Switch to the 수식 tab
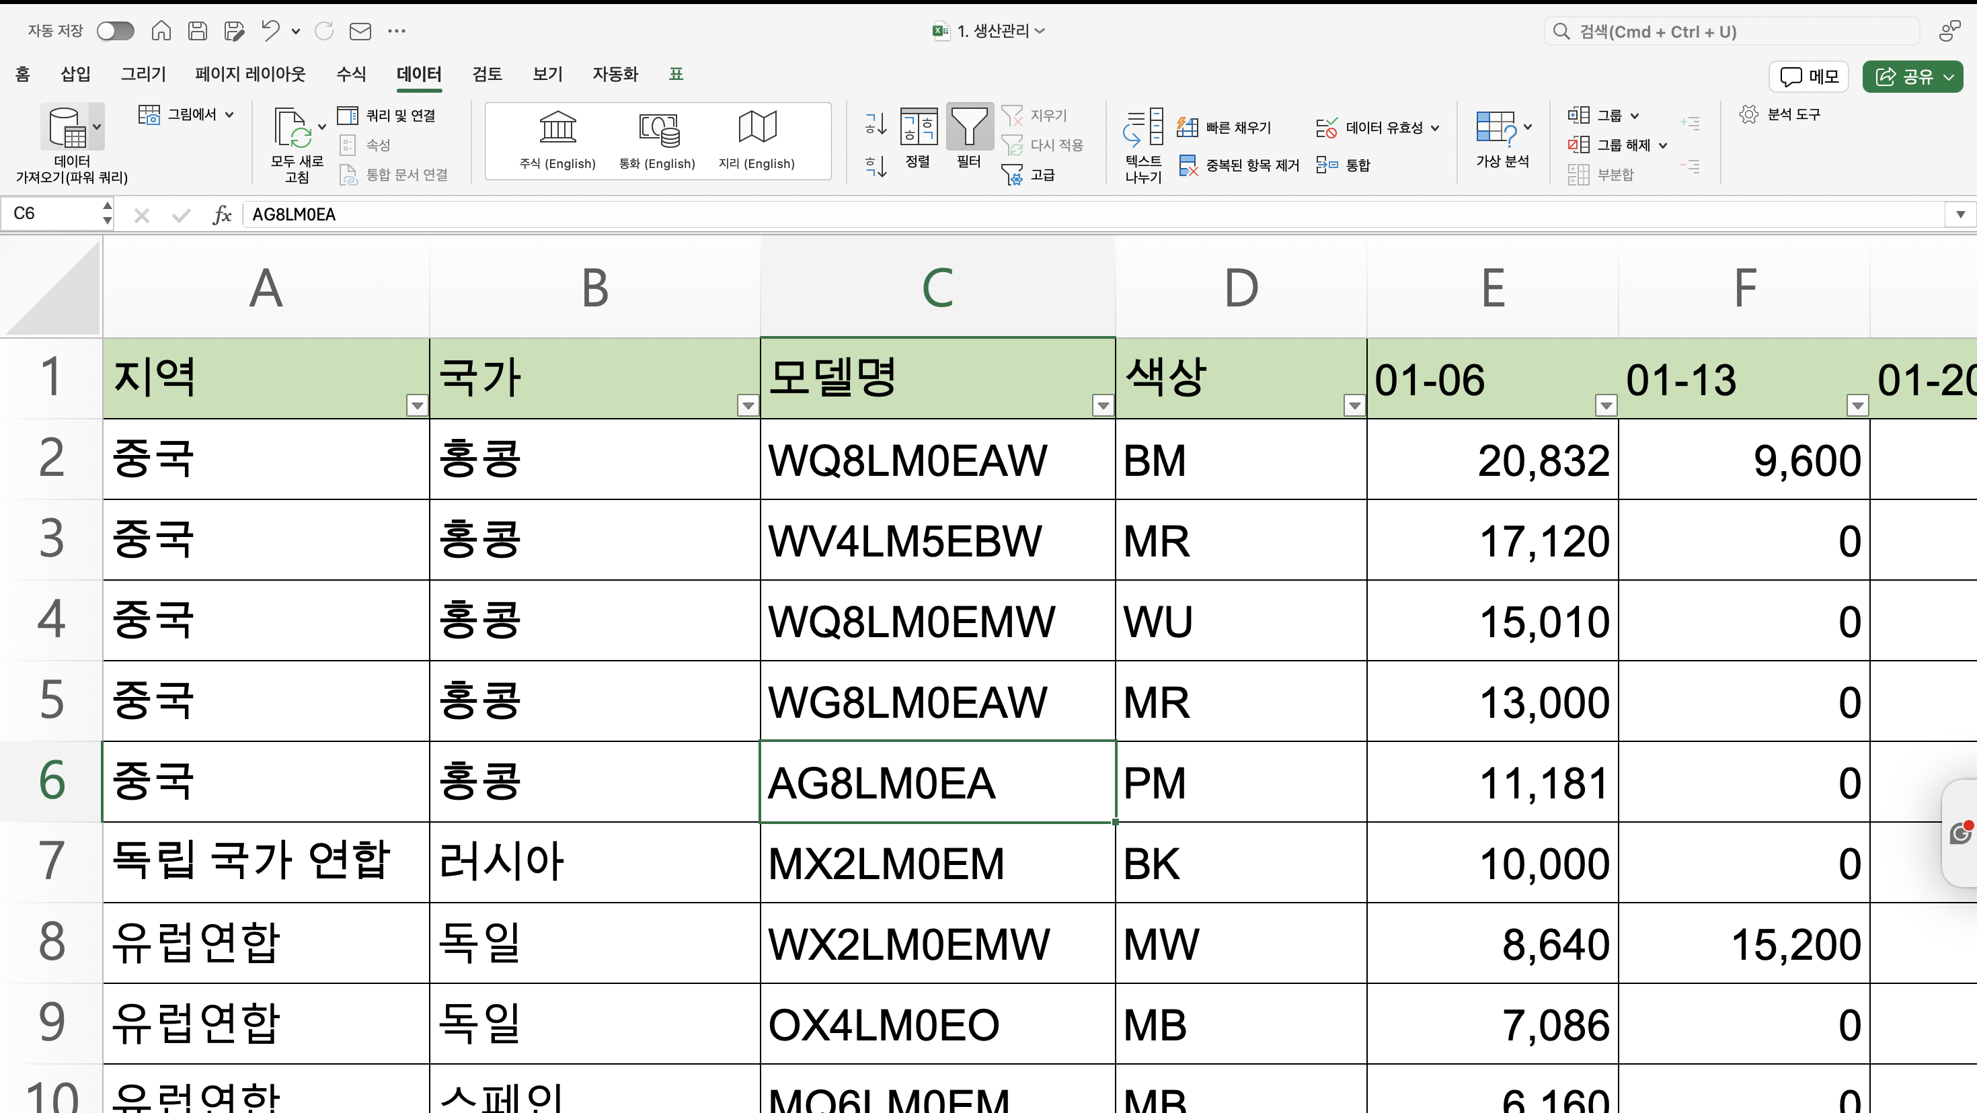The height and width of the screenshot is (1113, 1977). [351, 74]
